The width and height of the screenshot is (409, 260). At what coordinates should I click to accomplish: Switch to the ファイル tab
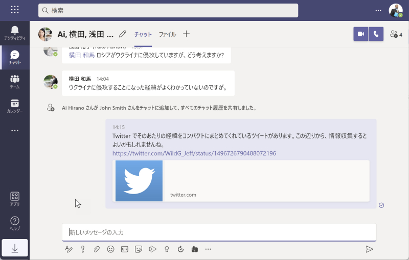point(167,34)
